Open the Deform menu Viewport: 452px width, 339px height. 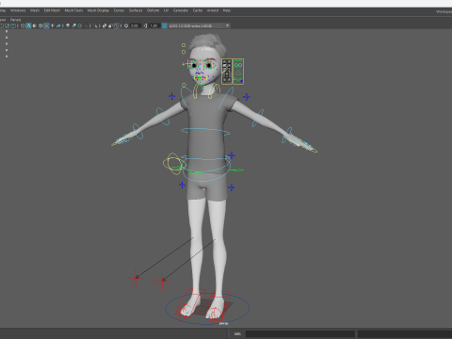tap(153, 10)
